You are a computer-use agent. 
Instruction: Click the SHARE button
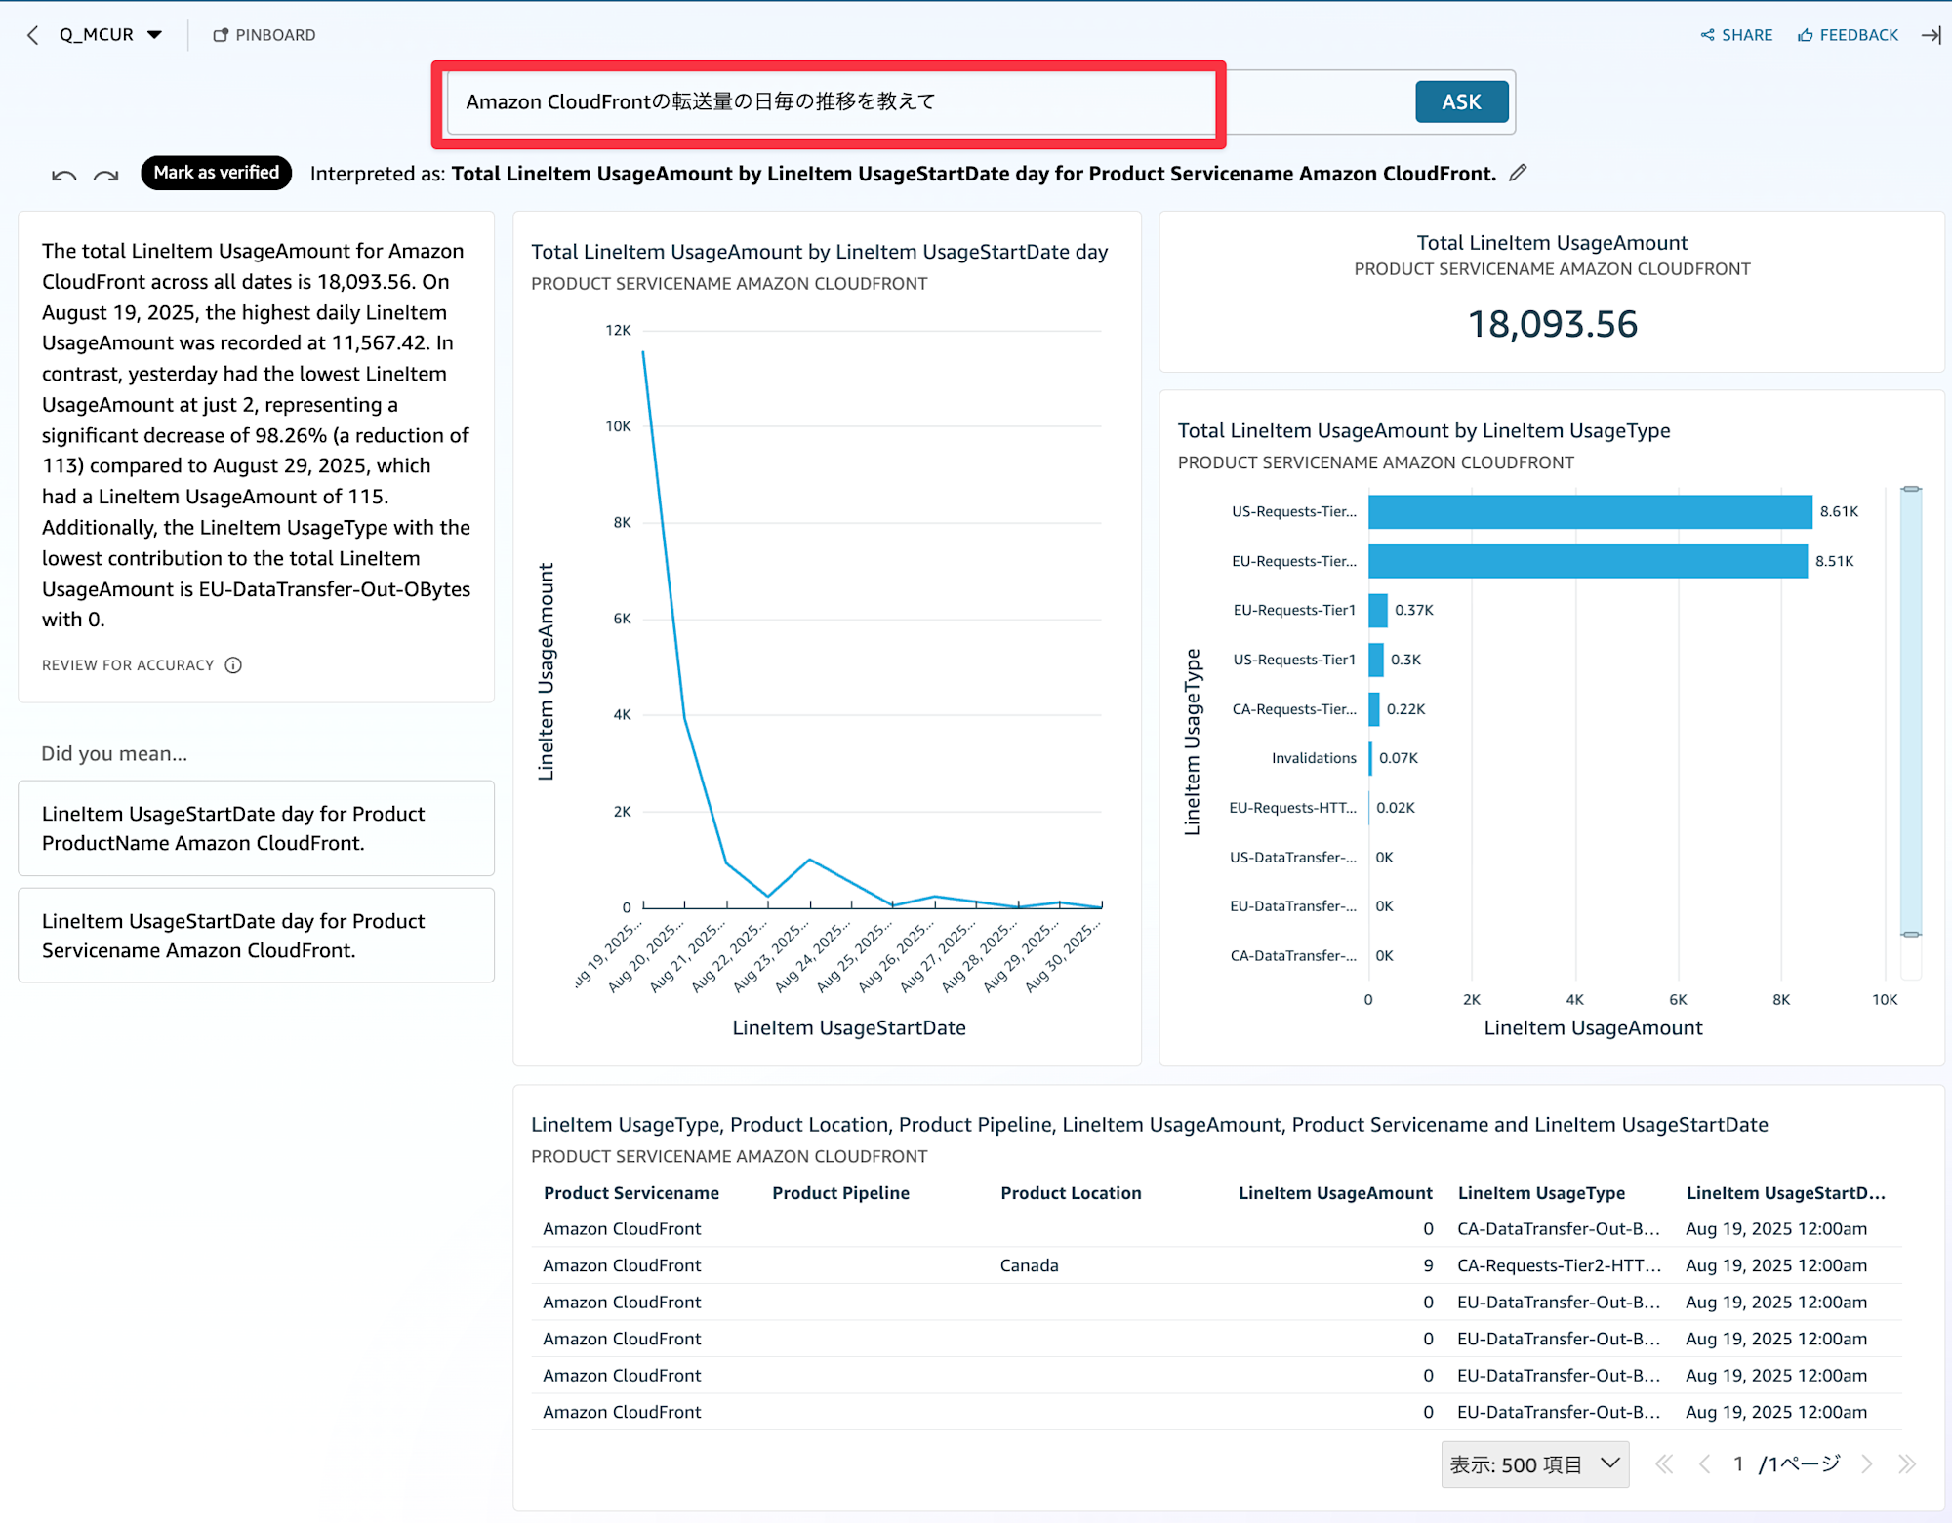pyautogui.click(x=1736, y=35)
